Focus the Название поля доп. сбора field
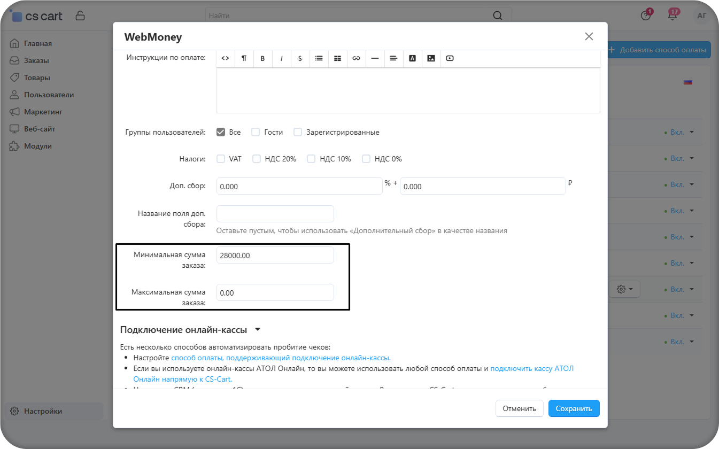The height and width of the screenshot is (449, 719). 275,214
